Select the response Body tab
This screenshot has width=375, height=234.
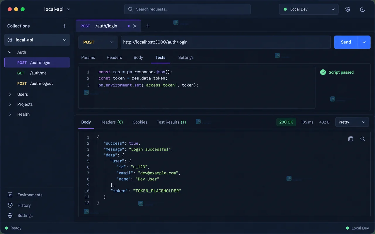click(x=86, y=122)
